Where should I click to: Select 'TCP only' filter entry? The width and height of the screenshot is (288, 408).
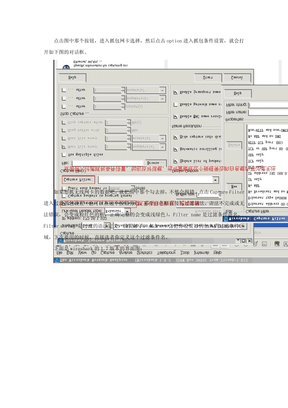(x=256, y=161)
